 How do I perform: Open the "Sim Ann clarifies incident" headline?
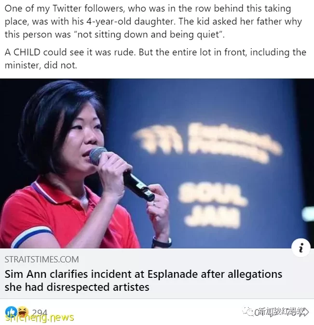tap(143, 281)
